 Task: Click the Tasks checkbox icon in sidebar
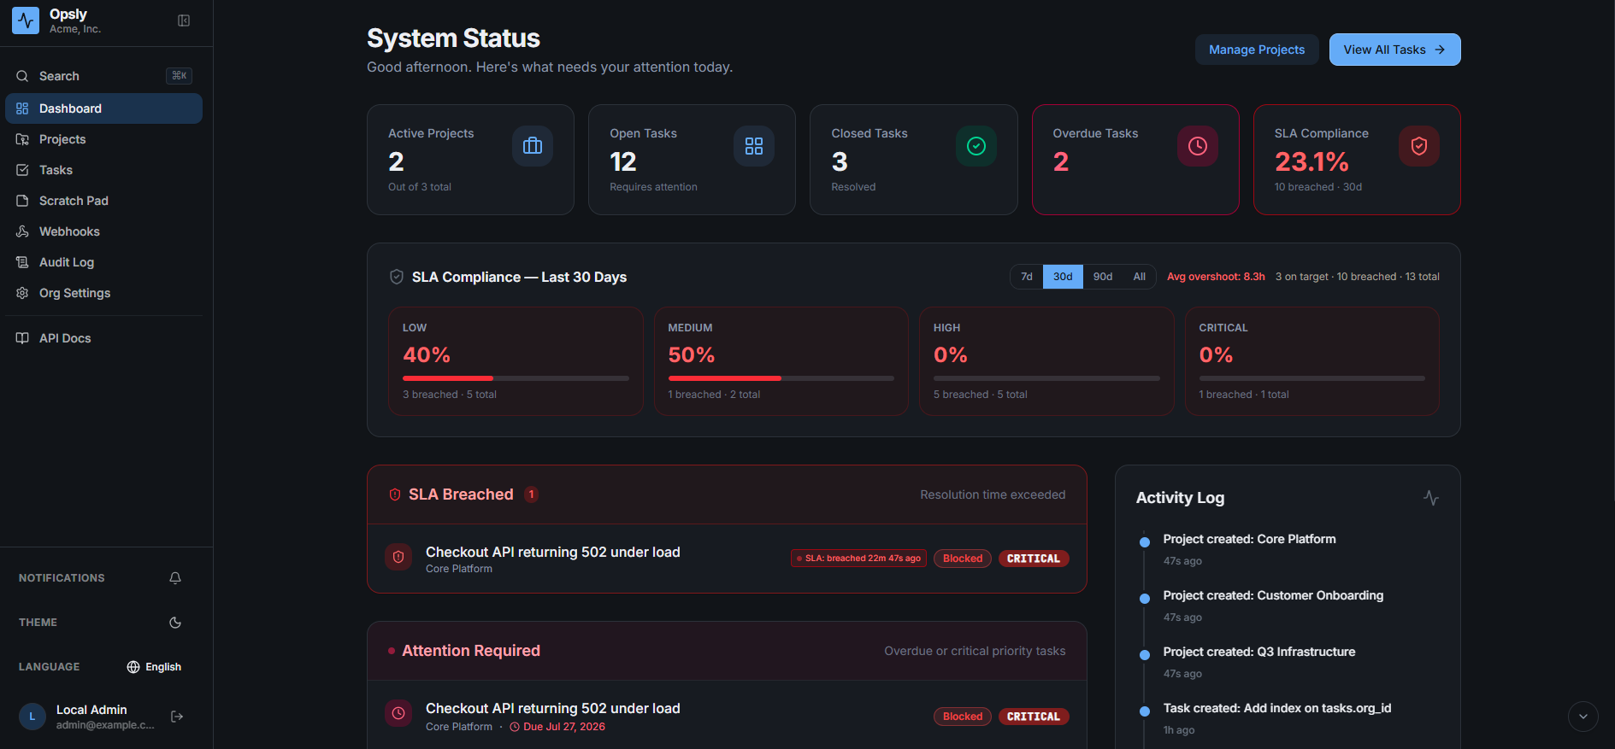click(22, 170)
